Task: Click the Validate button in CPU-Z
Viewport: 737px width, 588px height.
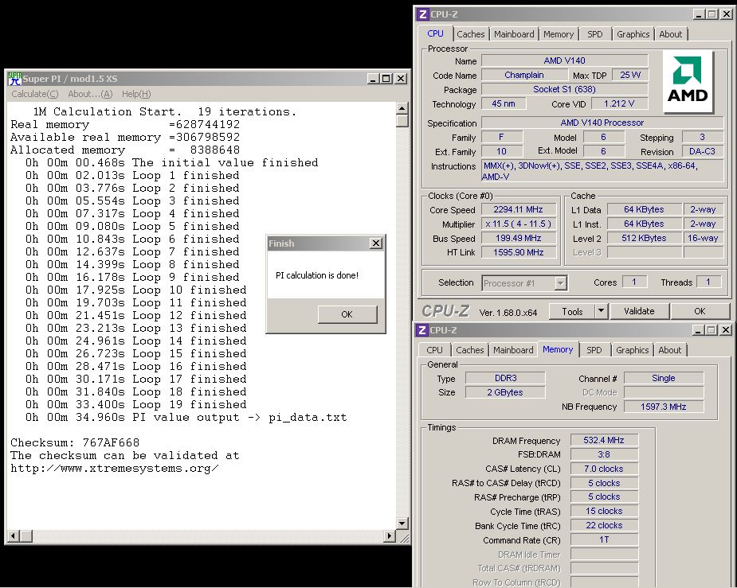Action: coord(639,311)
